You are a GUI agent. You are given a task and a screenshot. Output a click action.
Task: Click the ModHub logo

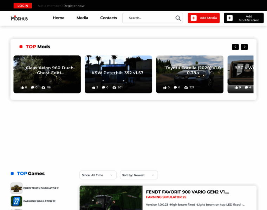click(19, 18)
